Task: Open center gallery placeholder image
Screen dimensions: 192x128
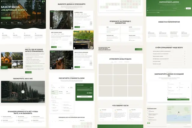Action: click(120, 80)
